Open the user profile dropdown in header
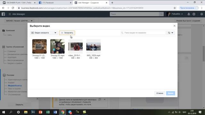Viewport: 205px width, 115px height. [175, 14]
